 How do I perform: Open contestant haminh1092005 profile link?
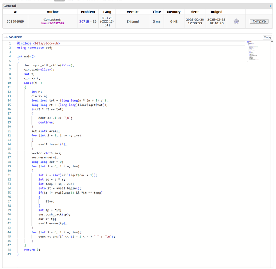tap(53, 23)
